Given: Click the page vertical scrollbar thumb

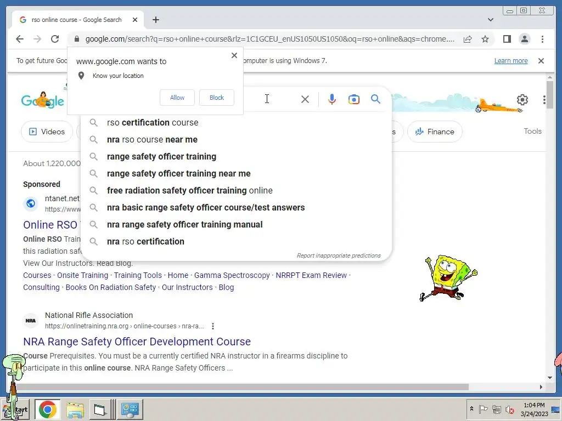Looking at the screenshot, I should point(549,94).
